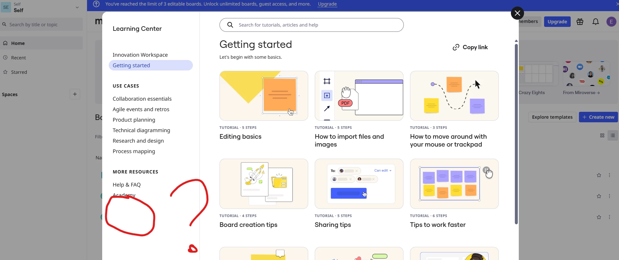Click the Editing basics title
Viewport: 619px width, 260px height.
point(241,137)
